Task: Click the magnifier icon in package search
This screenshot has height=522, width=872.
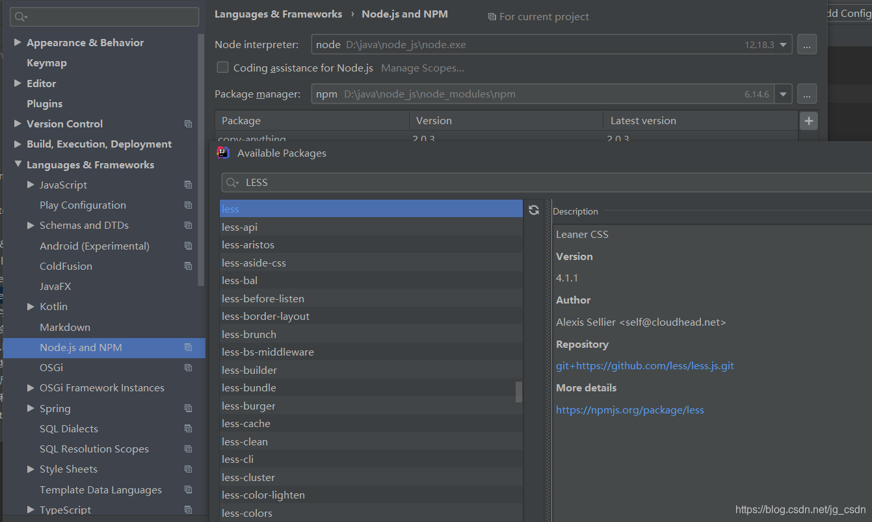Action: point(233,183)
